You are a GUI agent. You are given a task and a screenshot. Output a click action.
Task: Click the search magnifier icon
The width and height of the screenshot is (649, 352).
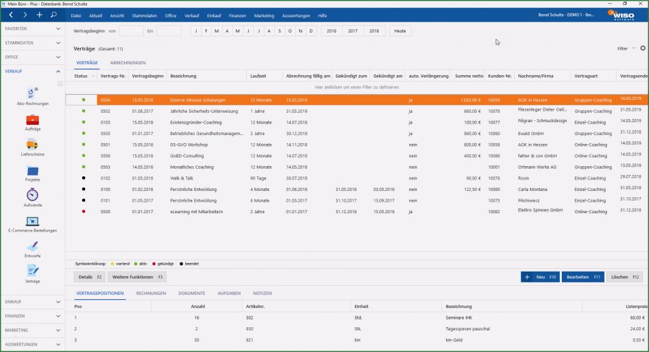point(53,14)
